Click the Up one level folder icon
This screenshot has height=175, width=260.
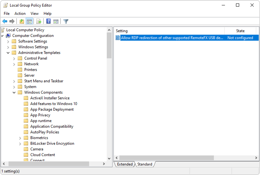[x=22, y=21]
